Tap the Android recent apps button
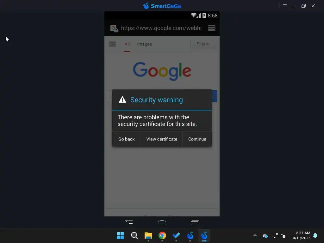The height and width of the screenshot is (243, 324). pos(195,222)
